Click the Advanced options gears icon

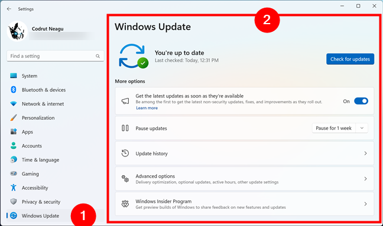pyautogui.click(x=125, y=178)
